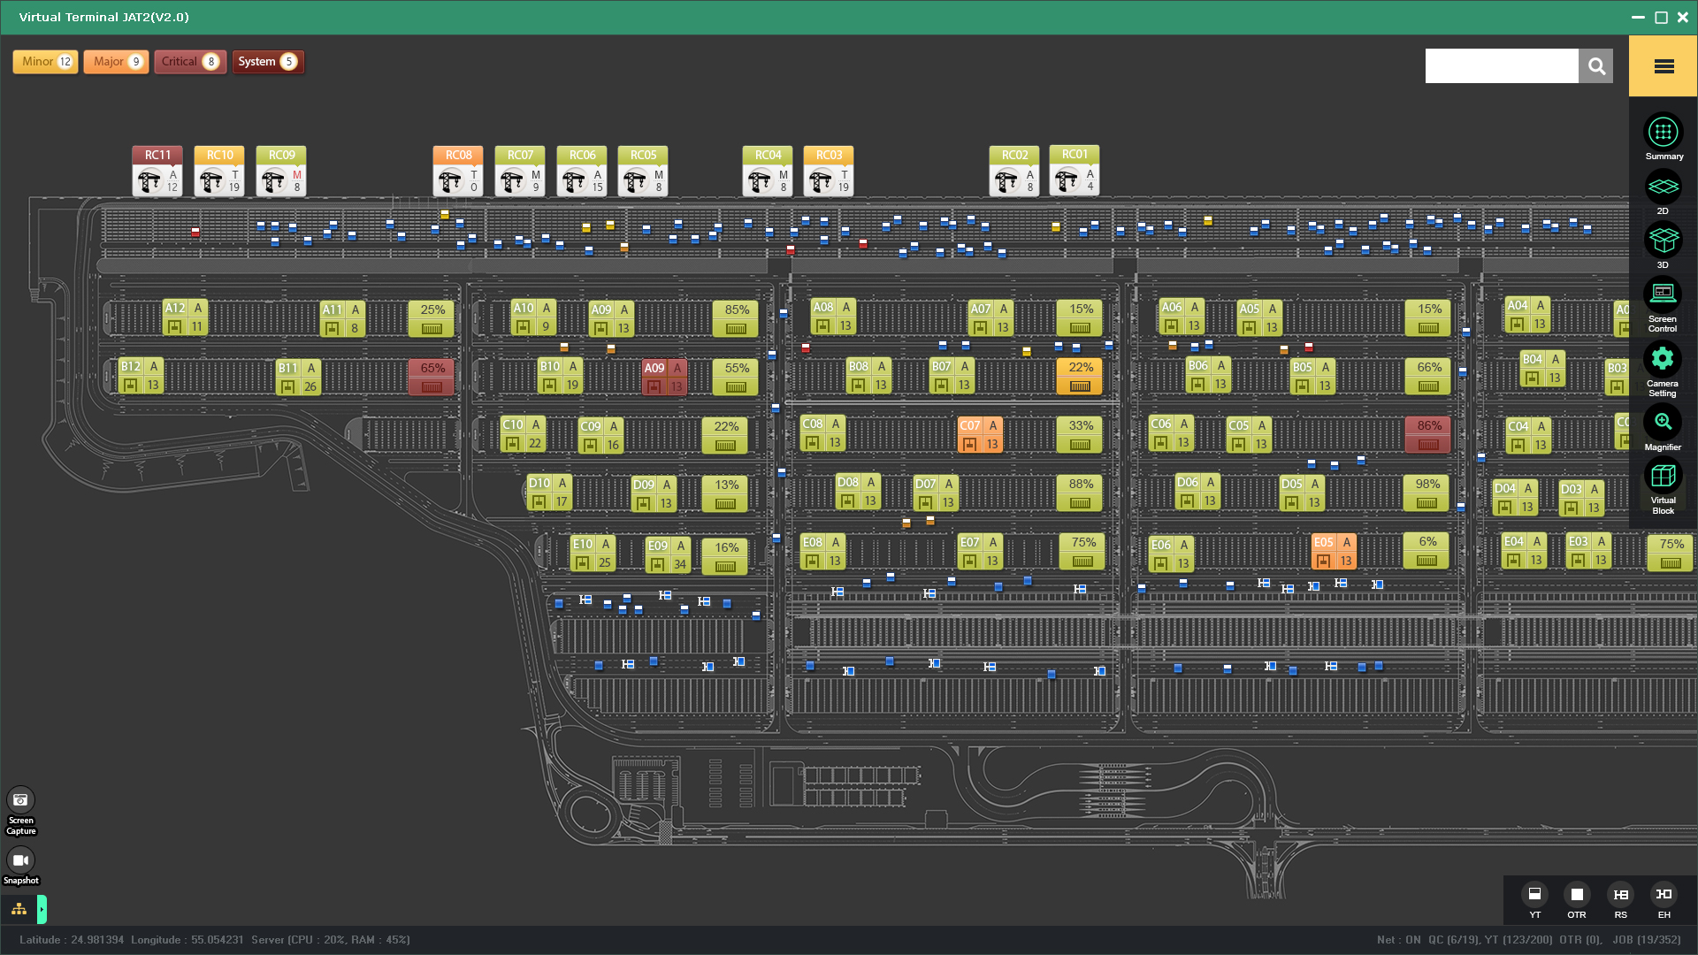
Task: Click the Screen Capture icon
Action: tap(21, 800)
